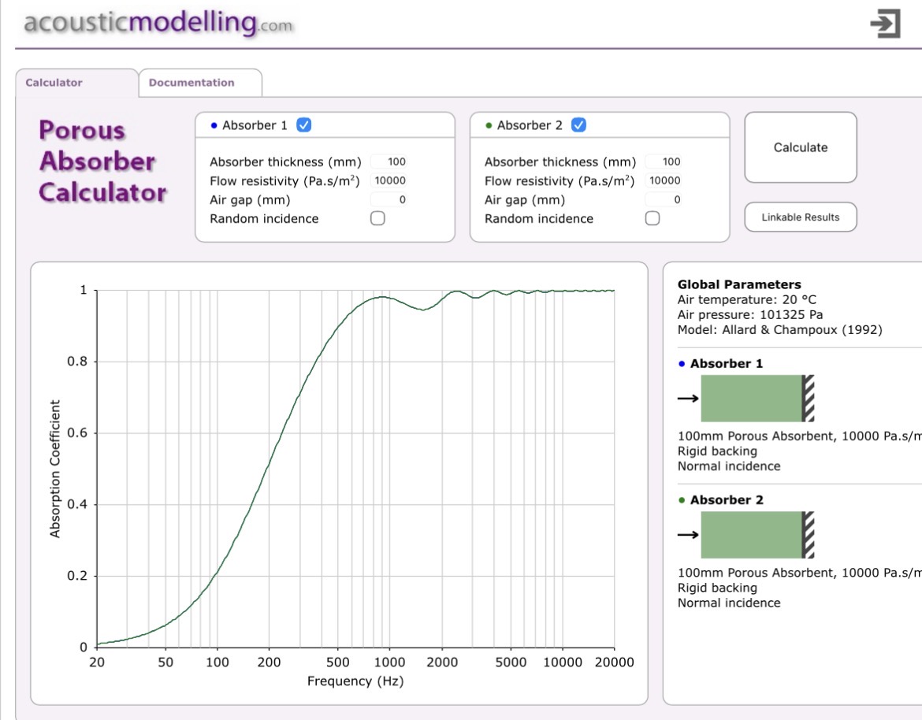Screen dimensions: 922x720
Task: Click Absorber 1 thickness input field
Action: point(389,161)
